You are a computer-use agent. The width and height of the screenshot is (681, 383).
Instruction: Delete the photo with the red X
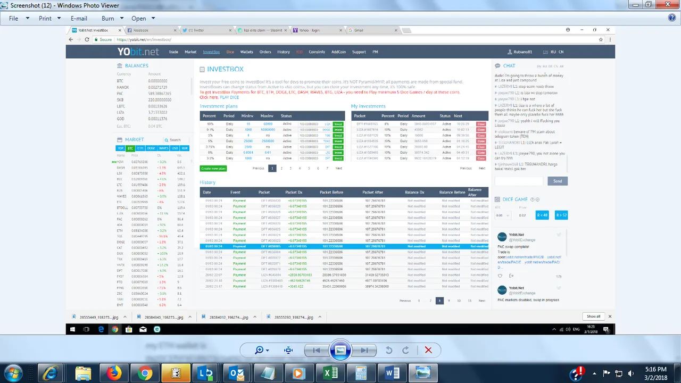pyautogui.click(x=428, y=350)
